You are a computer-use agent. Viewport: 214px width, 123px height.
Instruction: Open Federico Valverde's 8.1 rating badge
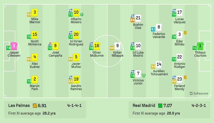pyautogui.click(x=153, y=29)
